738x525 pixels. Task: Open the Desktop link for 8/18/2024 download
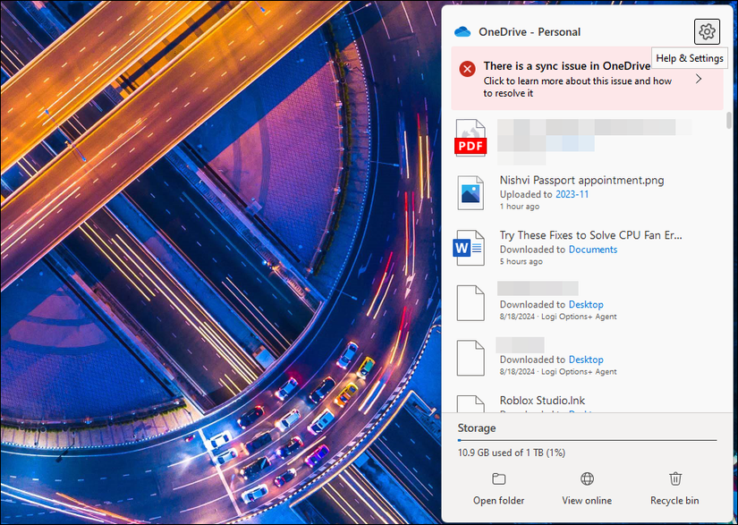click(586, 304)
